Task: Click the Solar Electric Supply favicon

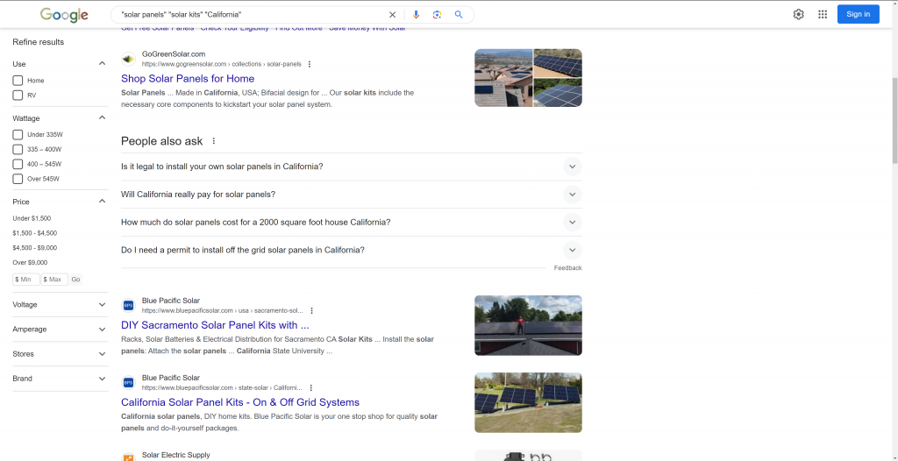Action: coord(128,457)
